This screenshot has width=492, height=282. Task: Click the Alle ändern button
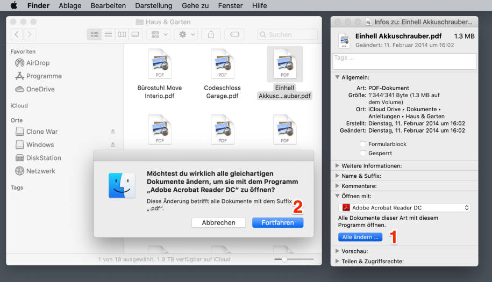pos(360,237)
